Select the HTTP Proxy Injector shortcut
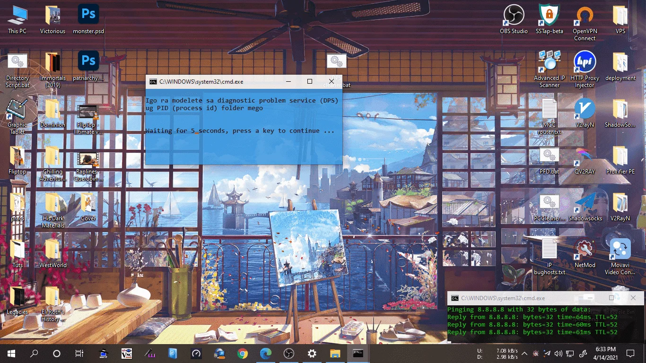 585,70
